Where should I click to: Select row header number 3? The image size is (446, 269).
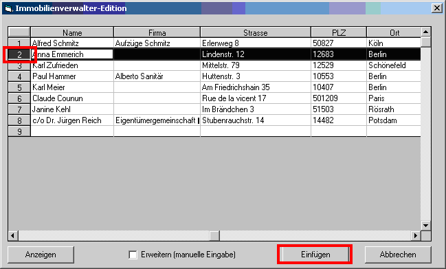click(x=19, y=65)
